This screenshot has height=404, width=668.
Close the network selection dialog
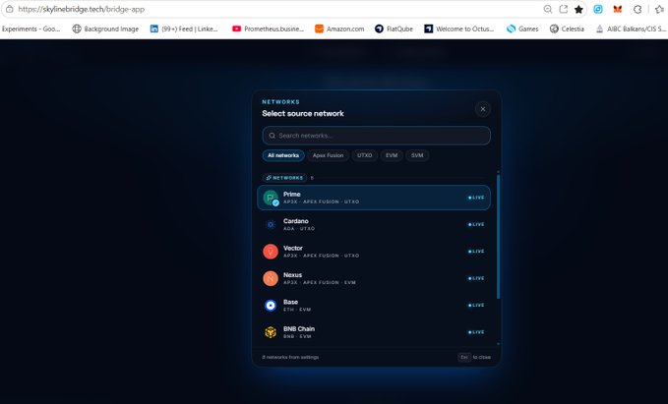coord(483,109)
